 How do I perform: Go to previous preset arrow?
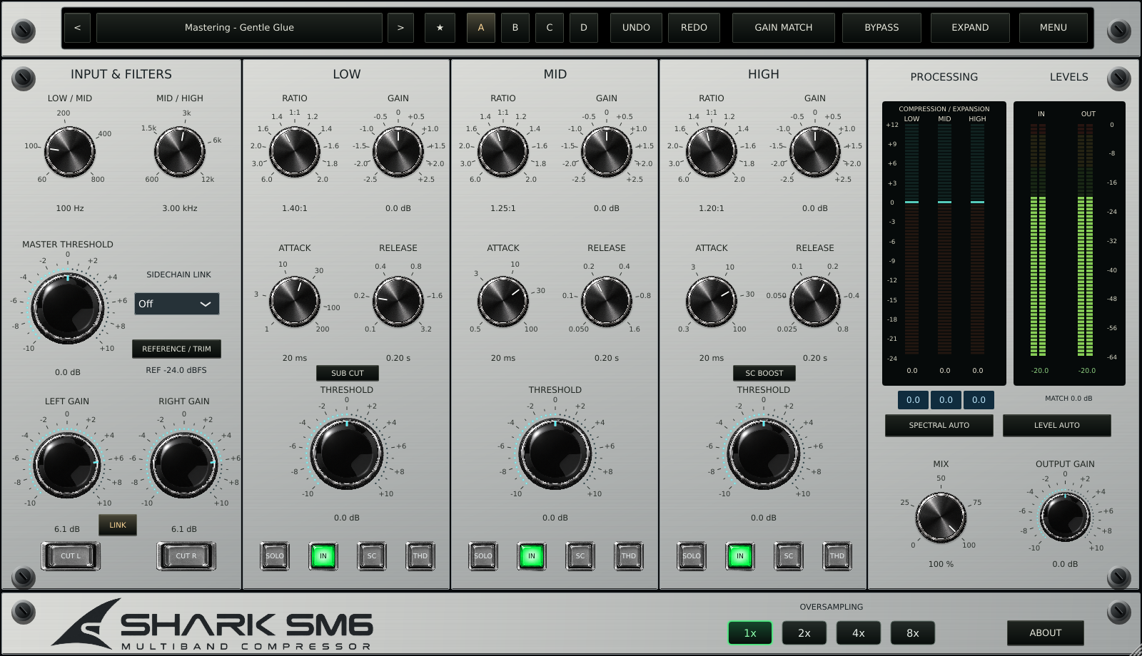pos(77,28)
